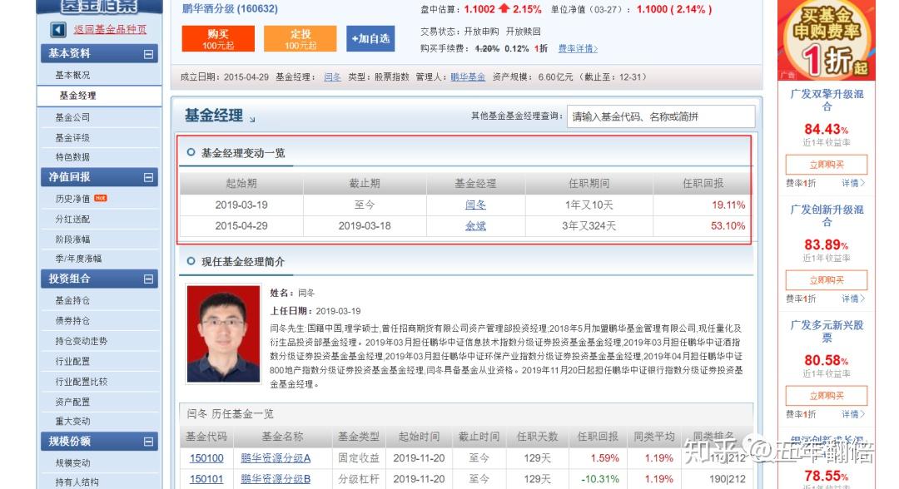
Task: Open 持有人结构 sidebar entry
Action: point(77,482)
